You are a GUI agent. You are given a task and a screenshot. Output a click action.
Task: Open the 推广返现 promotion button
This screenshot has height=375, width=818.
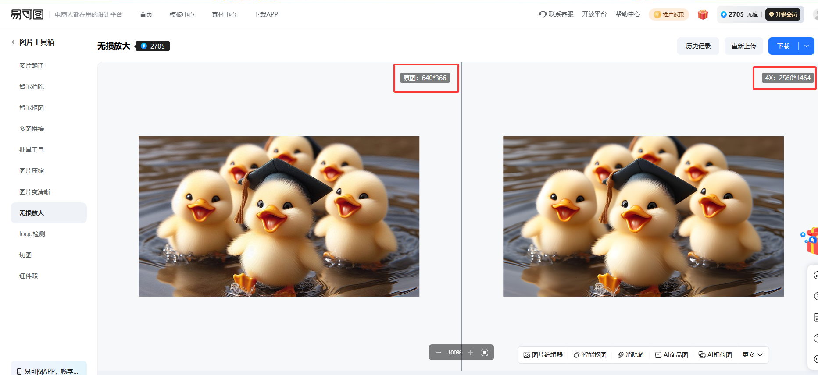tap(669, 14)
